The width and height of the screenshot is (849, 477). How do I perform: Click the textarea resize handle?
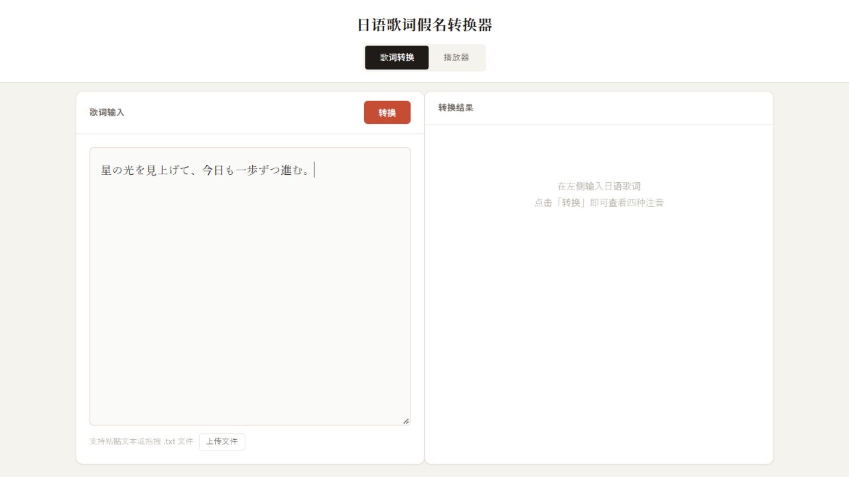(x=406, y=421)
